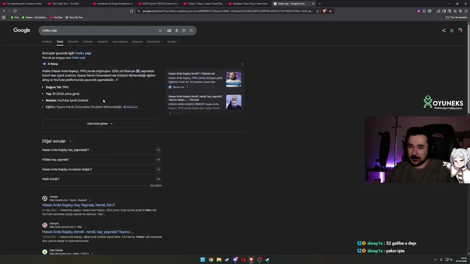
Task: Click into the Google search input field
Action: pos(99,30)
